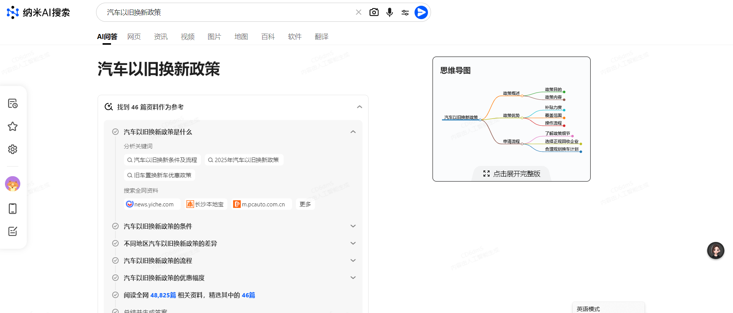Switch to the 网页 tab
This screenshot has width=733, height=313.
[x=134, y=37]
